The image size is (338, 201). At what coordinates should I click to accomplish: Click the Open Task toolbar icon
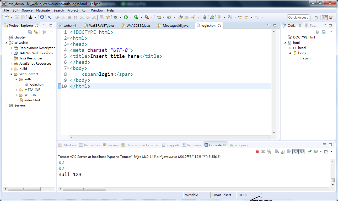[186, 17]
